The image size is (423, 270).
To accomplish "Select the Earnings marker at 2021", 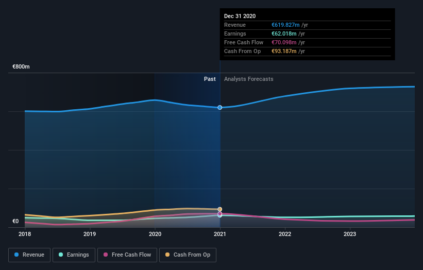I will (220, 215).
